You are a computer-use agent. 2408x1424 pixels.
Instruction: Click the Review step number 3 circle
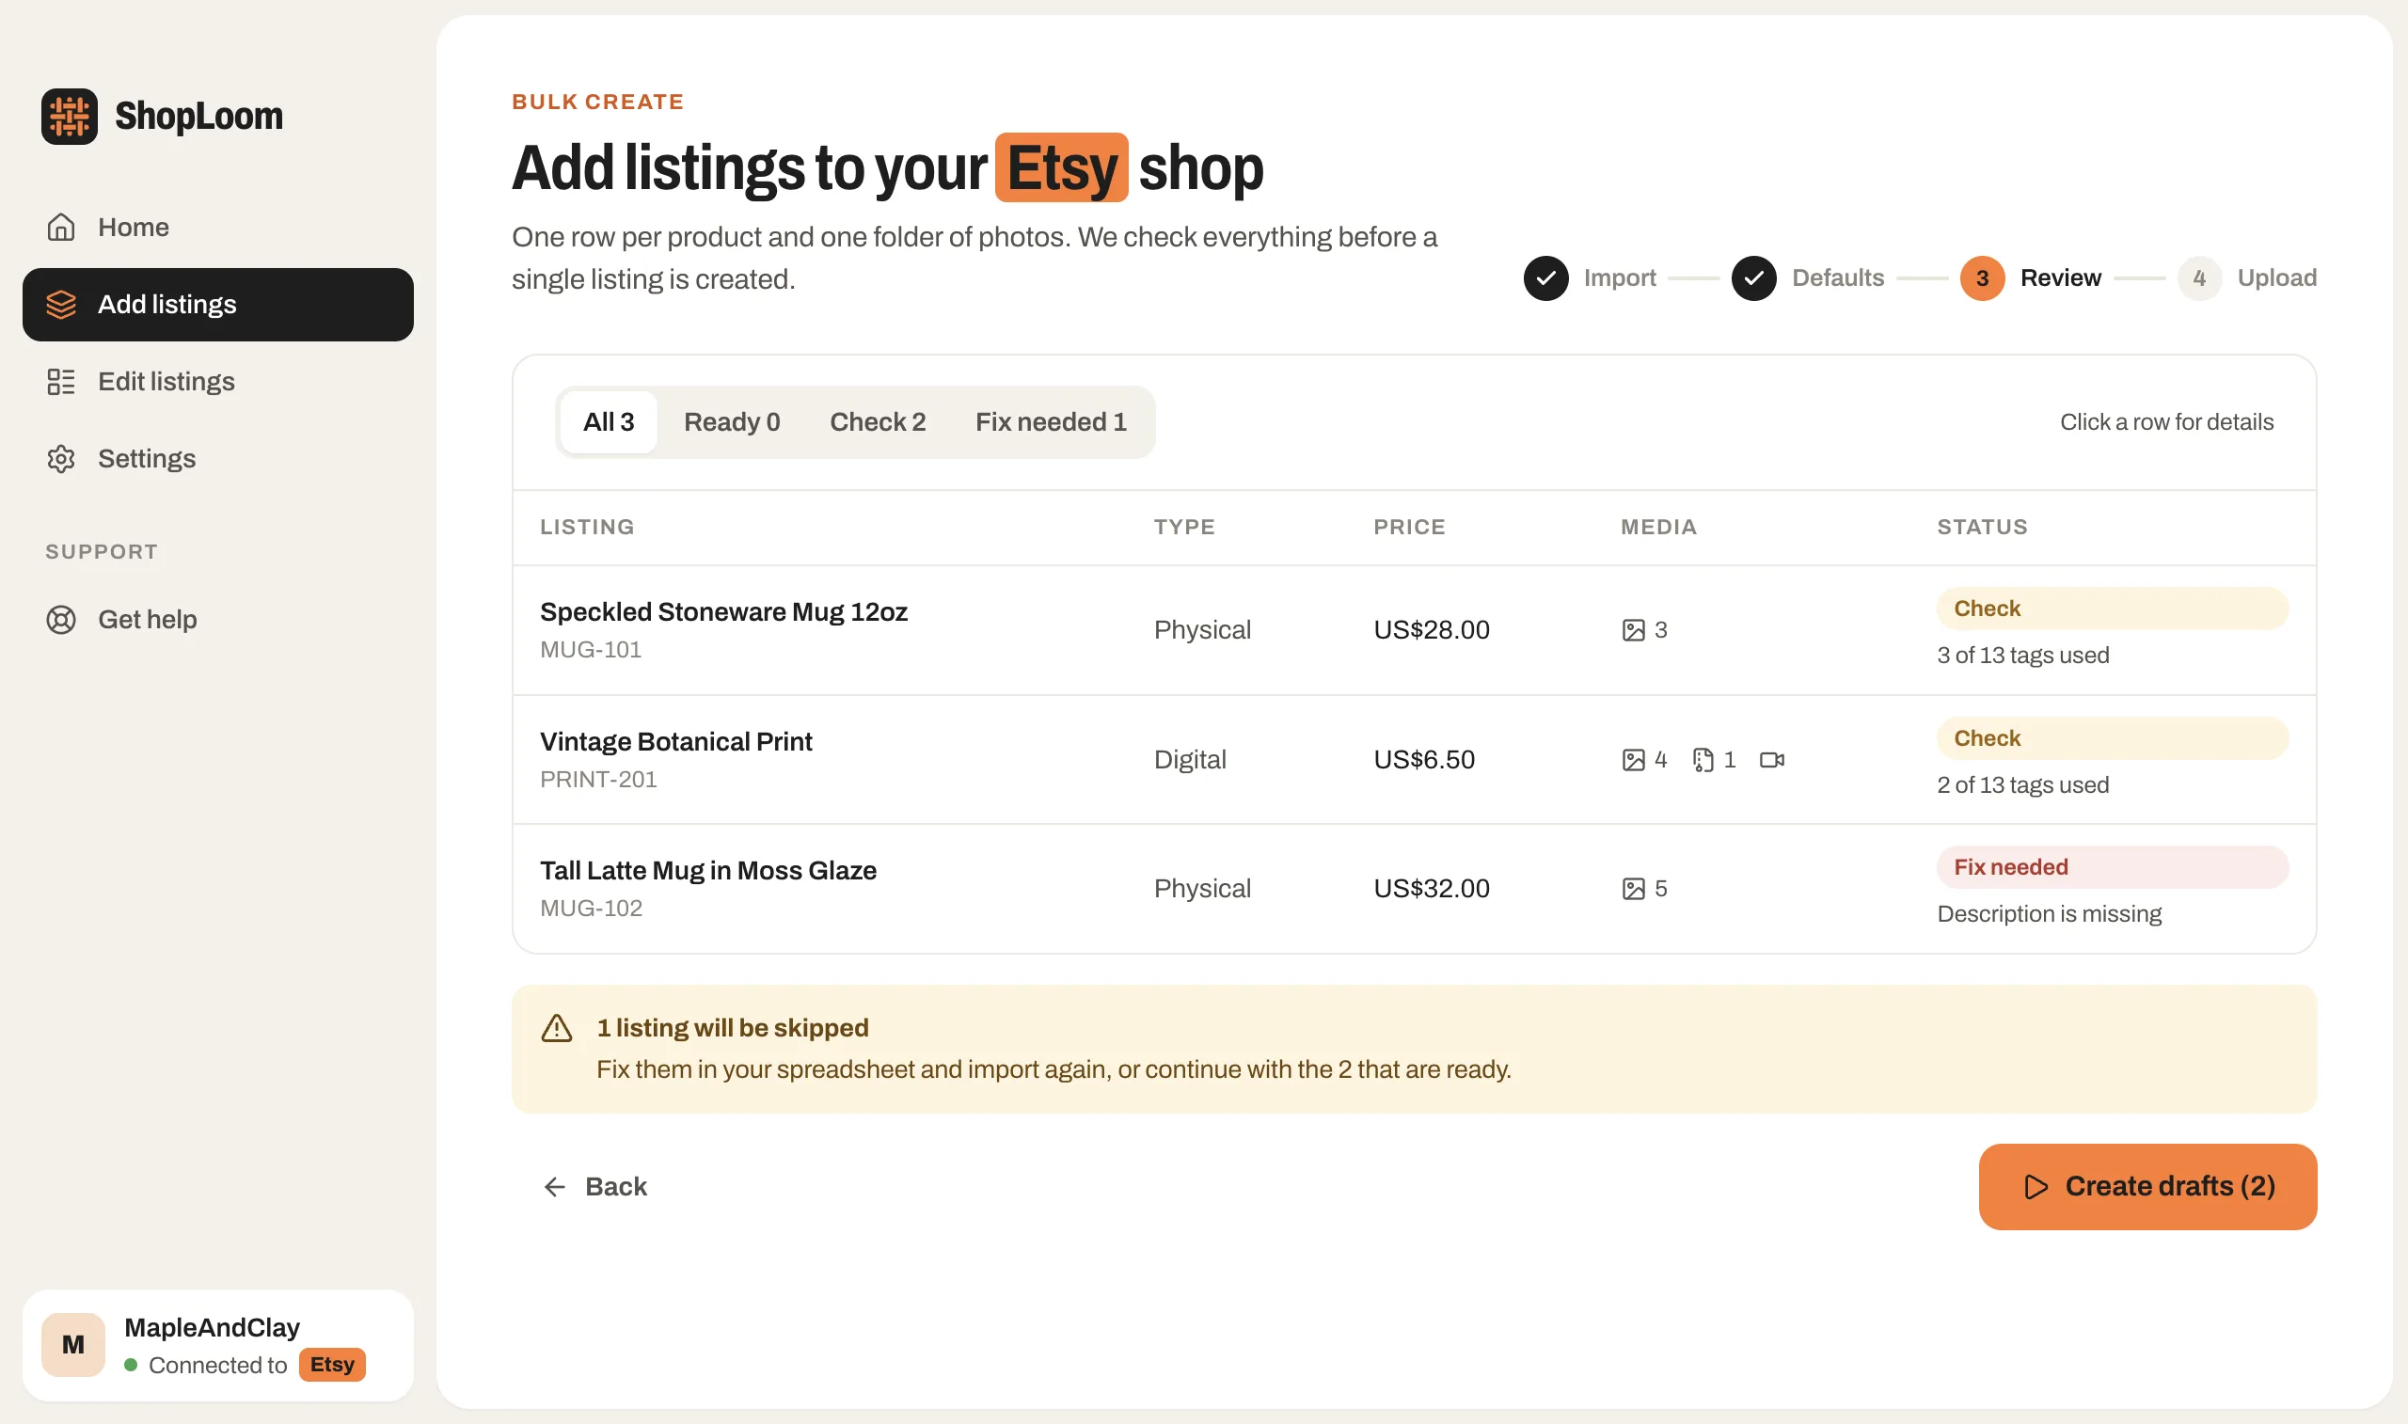[1982, 278]
